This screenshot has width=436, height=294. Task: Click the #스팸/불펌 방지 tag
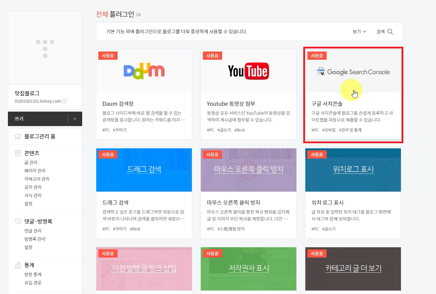coord(231,229)
